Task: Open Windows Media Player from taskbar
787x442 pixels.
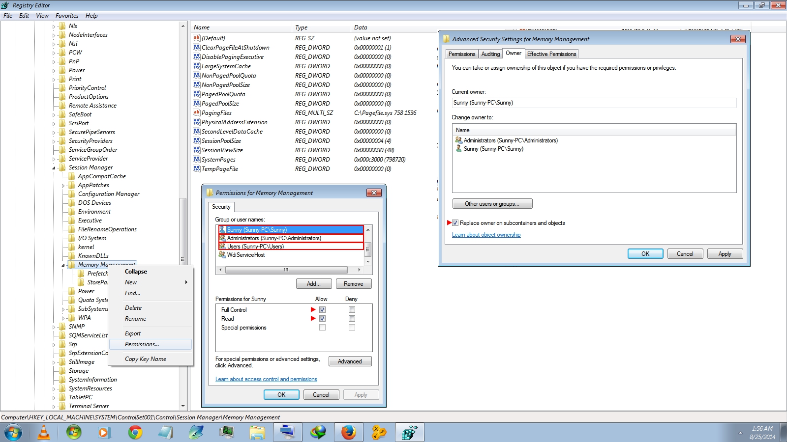Action: (x=104, y=432)
